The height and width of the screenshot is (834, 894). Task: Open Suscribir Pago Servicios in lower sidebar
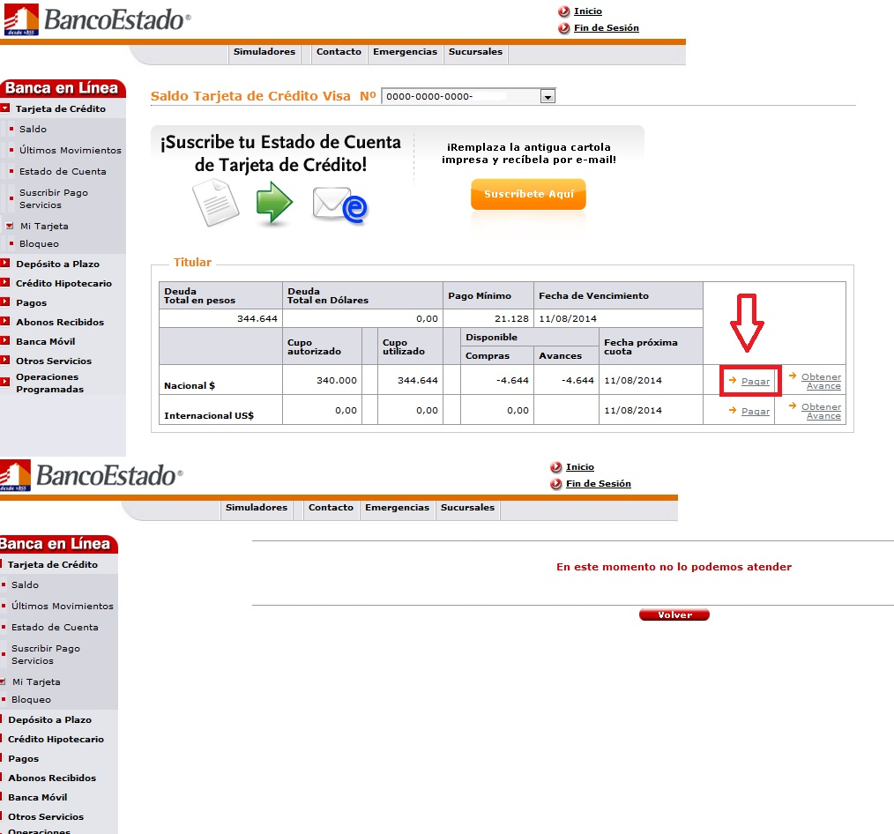click(46, 655)
